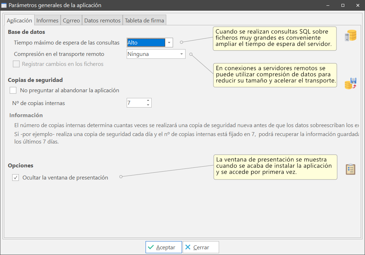Screen dimensions: 365x255
Task: Select the Tableta de firma tab
Action: [144, 20]
